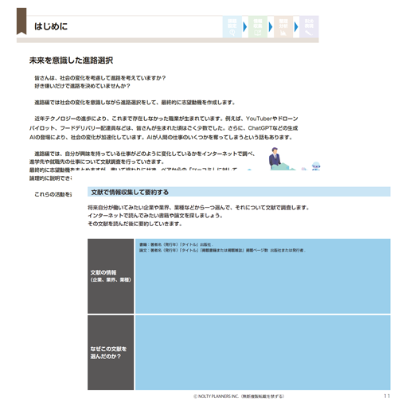Click the 書籍 citation format hint line

(176, 244)
